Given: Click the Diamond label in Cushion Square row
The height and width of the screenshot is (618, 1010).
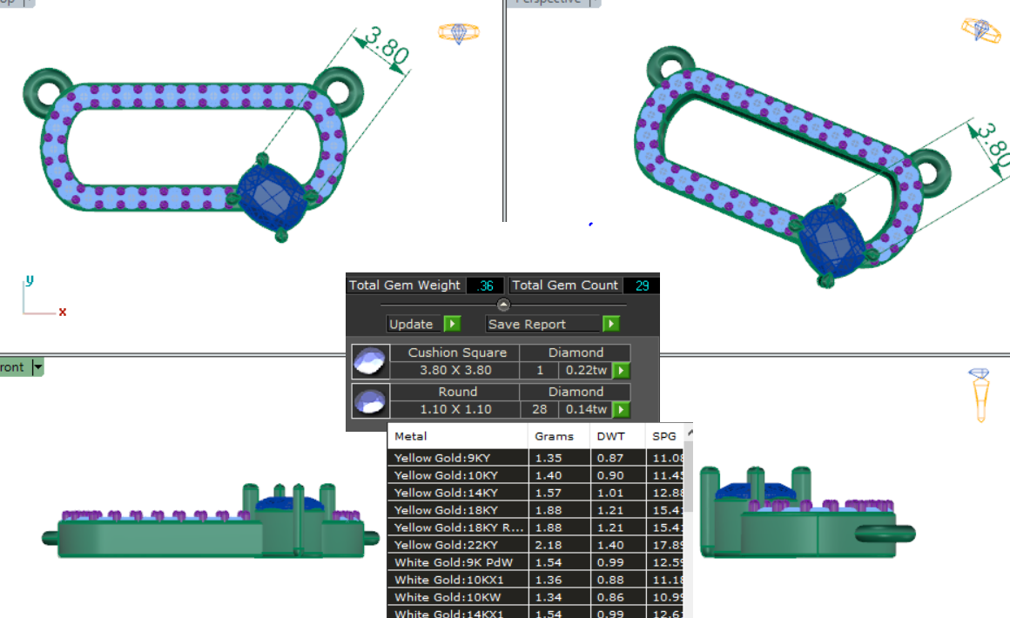Looking at the screenshot, I should click(576, 353).
